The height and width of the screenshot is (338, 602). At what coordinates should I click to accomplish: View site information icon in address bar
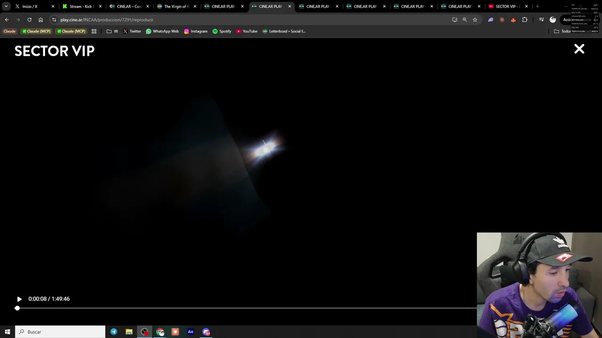point(54,20)
